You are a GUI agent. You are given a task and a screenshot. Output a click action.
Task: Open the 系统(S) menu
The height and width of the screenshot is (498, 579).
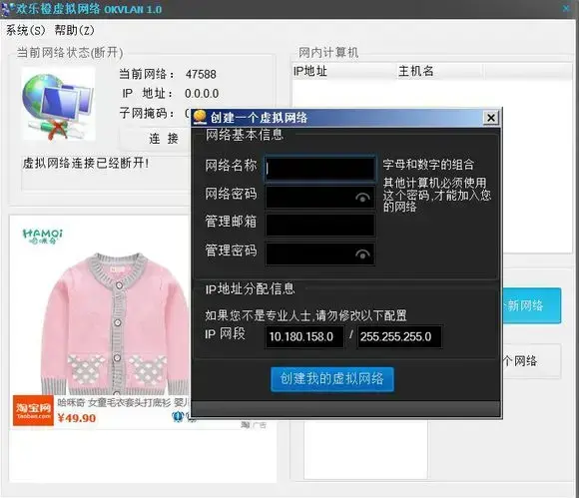click(x=26, y=30)
